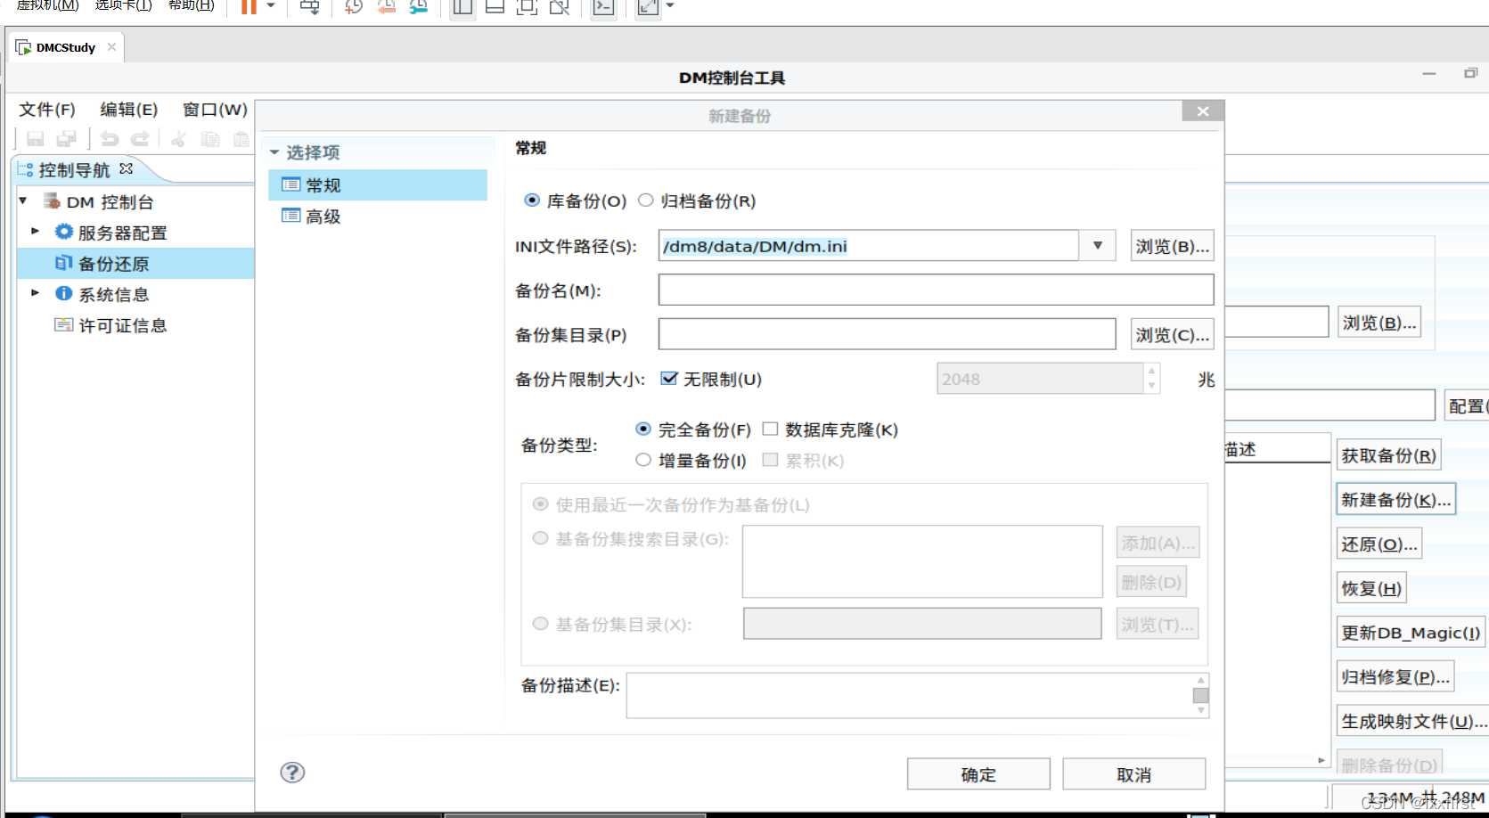This screenshot has height=818, width=1489.
Task: Choose the 完全备份(F) radio option
Action: [x=643, y=429]
